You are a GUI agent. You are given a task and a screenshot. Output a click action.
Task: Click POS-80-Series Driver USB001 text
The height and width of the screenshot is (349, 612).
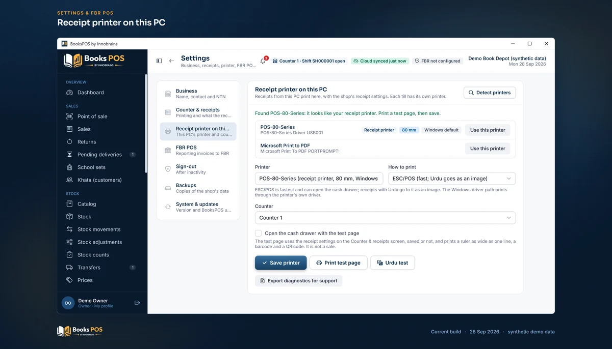(x=292, y=133)
